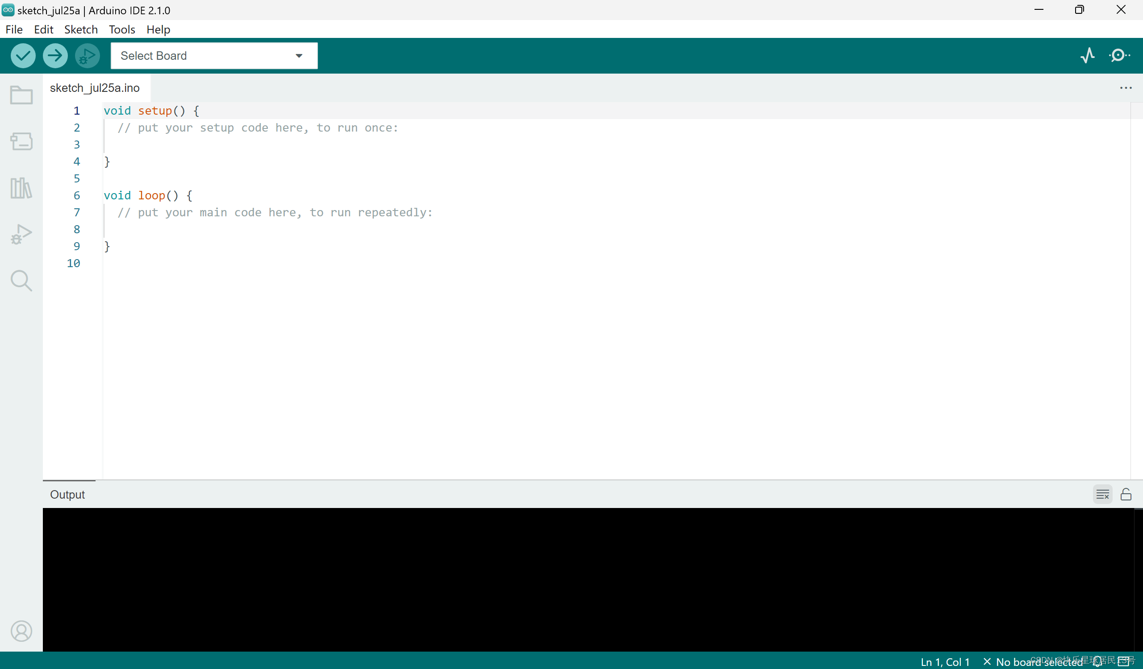The height and width of the screenshot is (669, 1143).
Task: Open the Search sidebar panel
Action: 21,281
